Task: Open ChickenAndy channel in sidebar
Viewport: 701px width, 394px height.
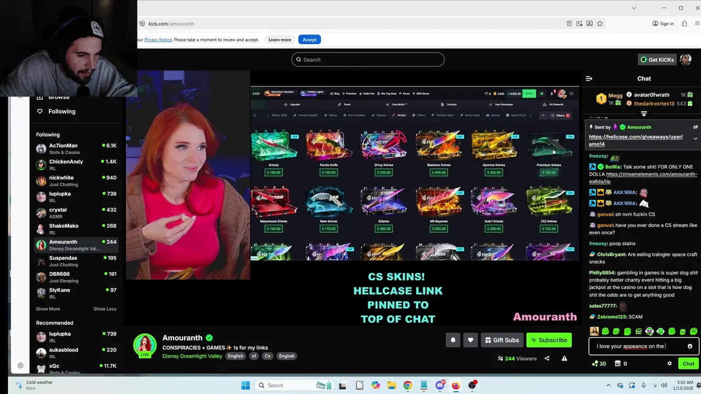Action: [77, 165]
